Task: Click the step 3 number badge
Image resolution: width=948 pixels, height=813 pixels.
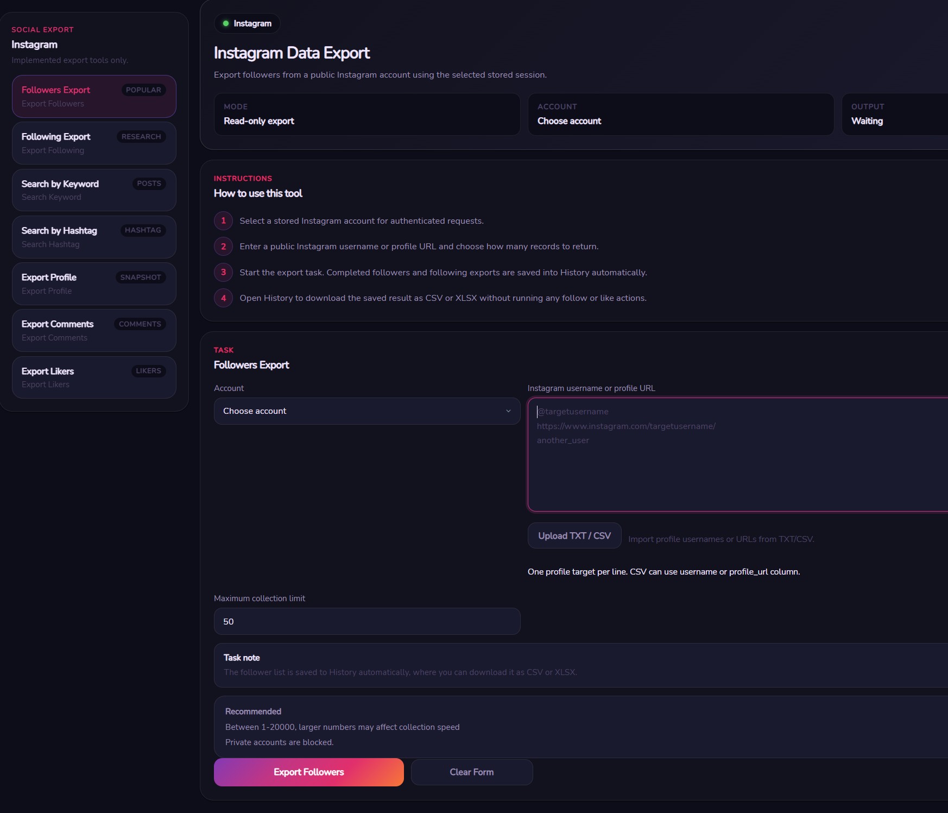Action: tap(223, 272)
